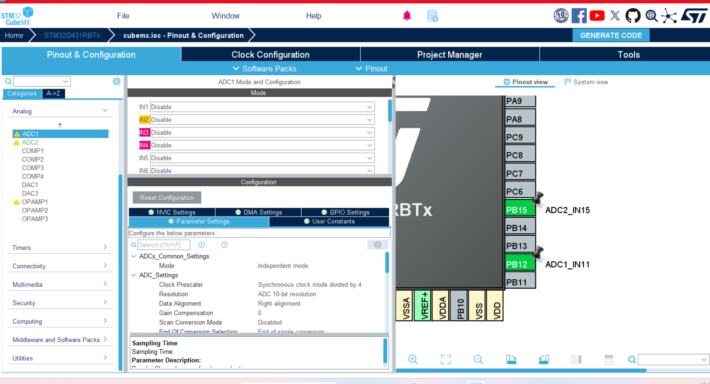The image size is (710, 384).
Task: Open the IN6 mode dropdown
Action: (x=262, y=170)
